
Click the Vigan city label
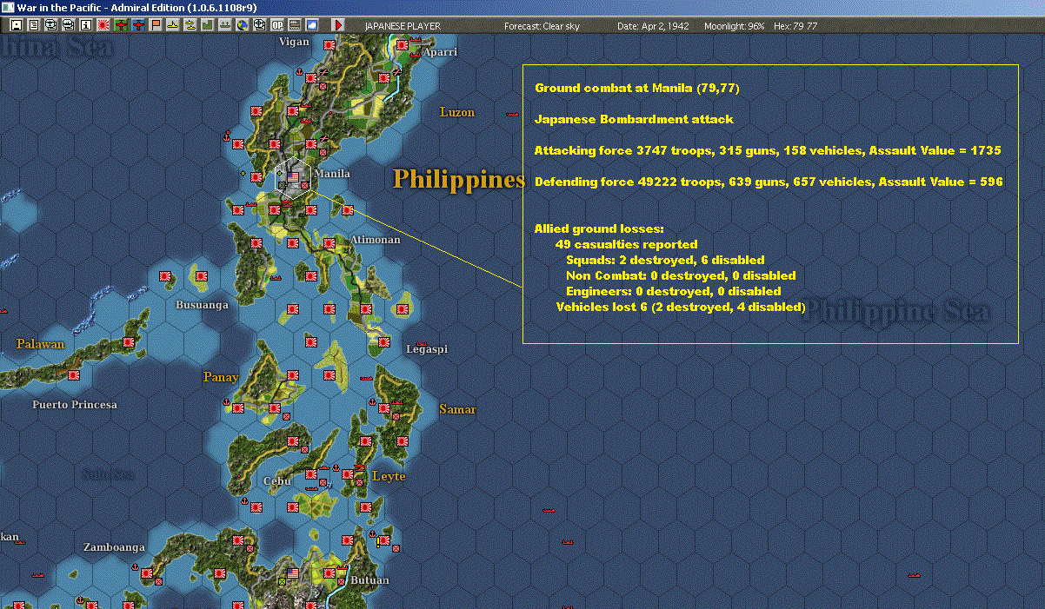coord(294,42)
